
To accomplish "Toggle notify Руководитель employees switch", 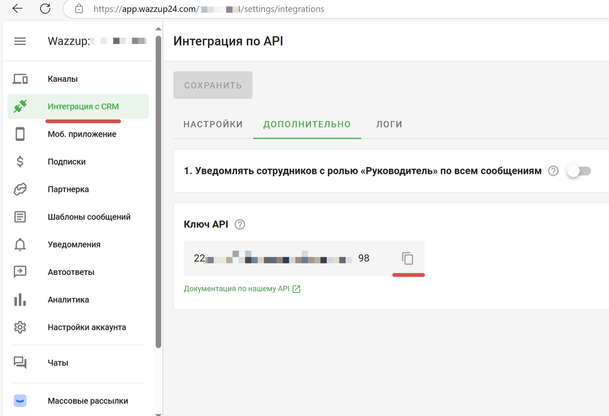I will tap(579, 171).
